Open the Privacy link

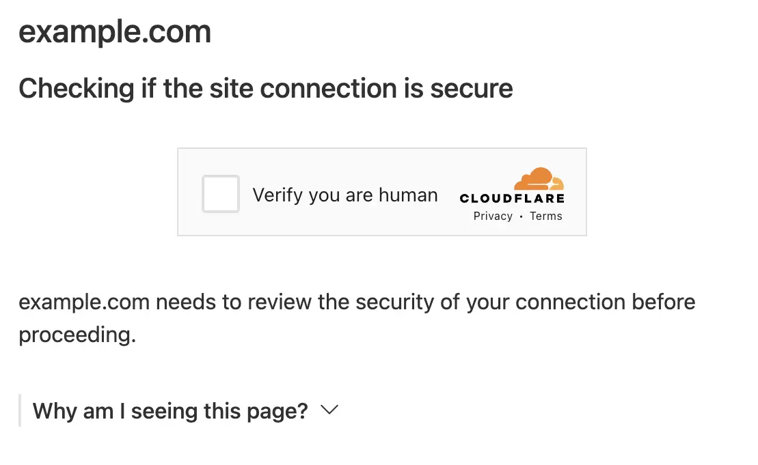[x=493, y=216]
